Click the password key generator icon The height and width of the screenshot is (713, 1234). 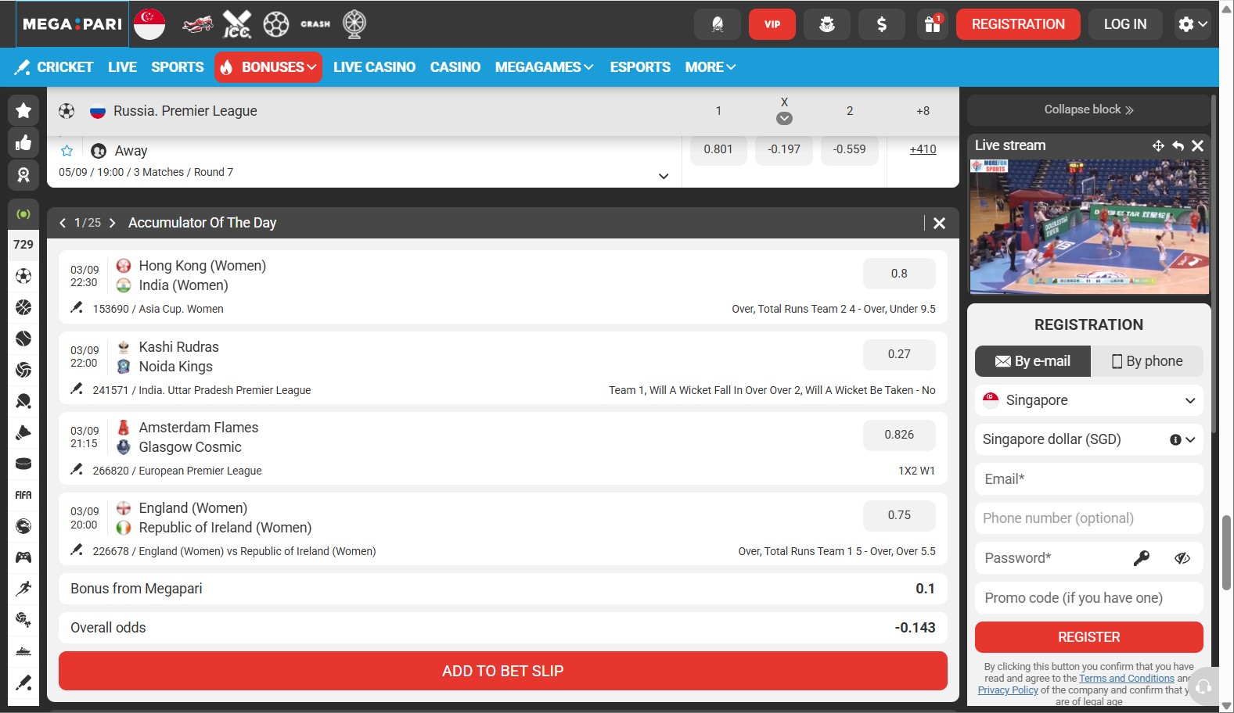coord(1141,558)
